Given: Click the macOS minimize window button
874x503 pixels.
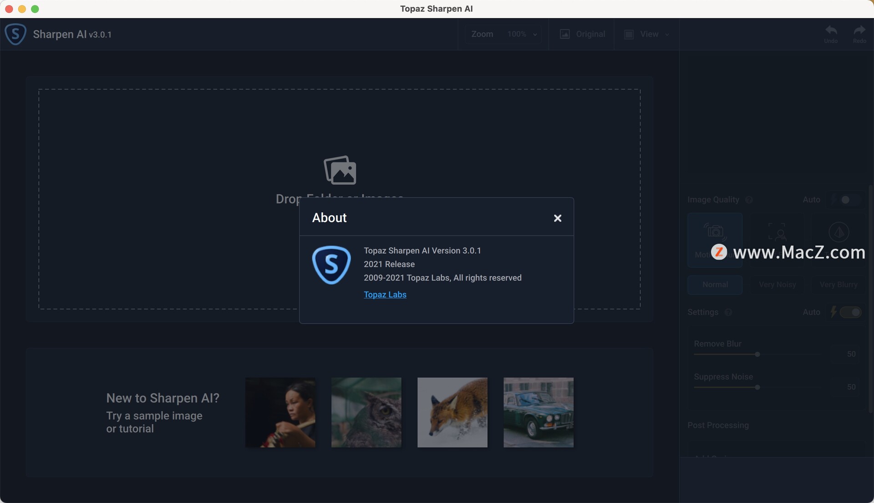Looking at the screenshot, I should pyautogui.click(x=22, y=9).
